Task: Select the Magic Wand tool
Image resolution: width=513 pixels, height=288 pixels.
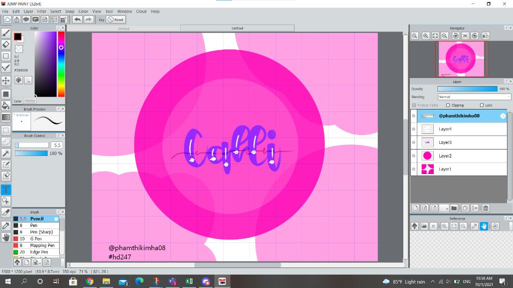Action: click(6, 153)
